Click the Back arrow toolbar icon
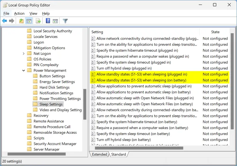The image size is (237, 166). click(x=5, y=21)
